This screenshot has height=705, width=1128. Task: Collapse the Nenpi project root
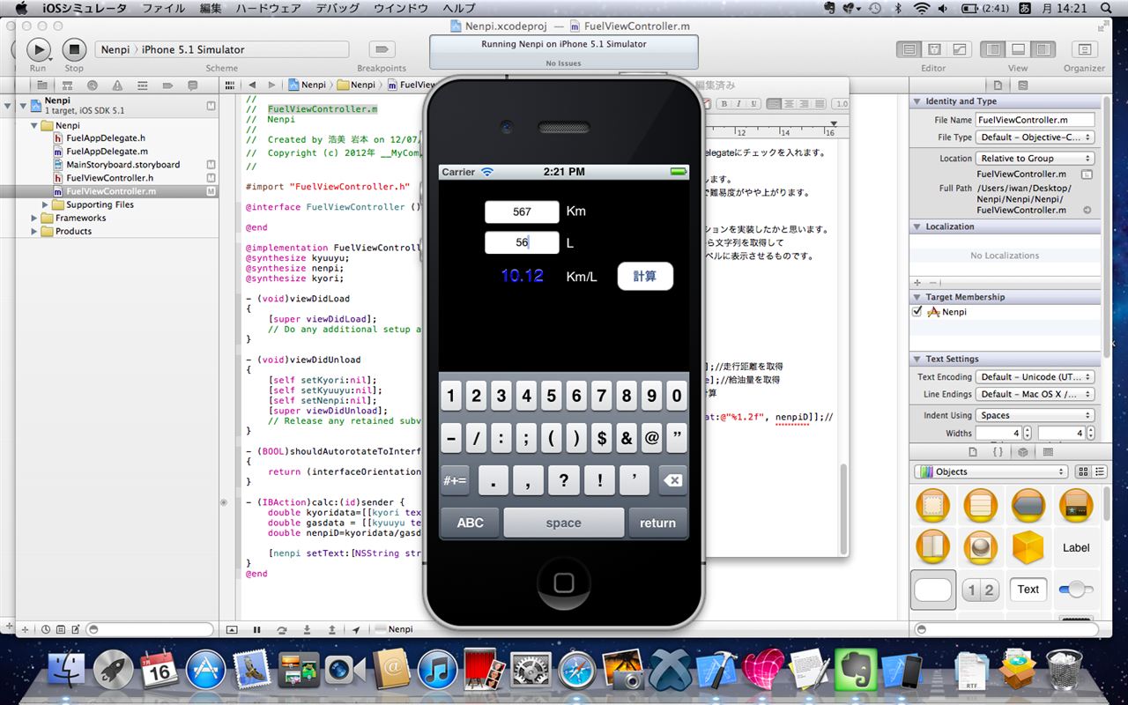22,106
